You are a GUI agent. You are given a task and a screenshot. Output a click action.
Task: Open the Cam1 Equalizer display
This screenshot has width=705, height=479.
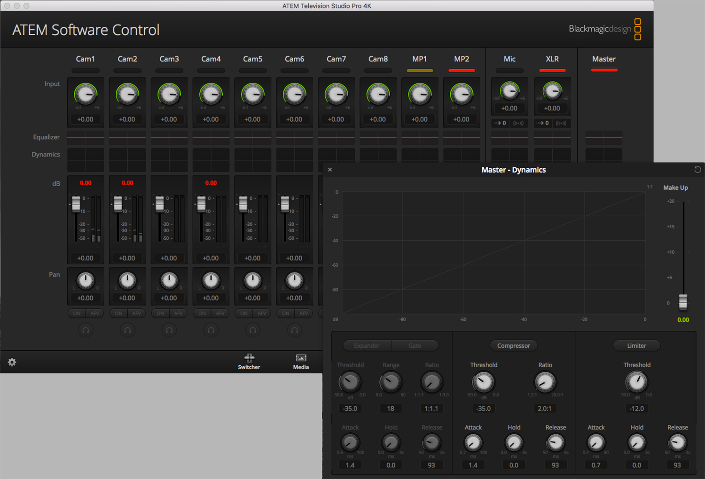[x=86, y=137]
